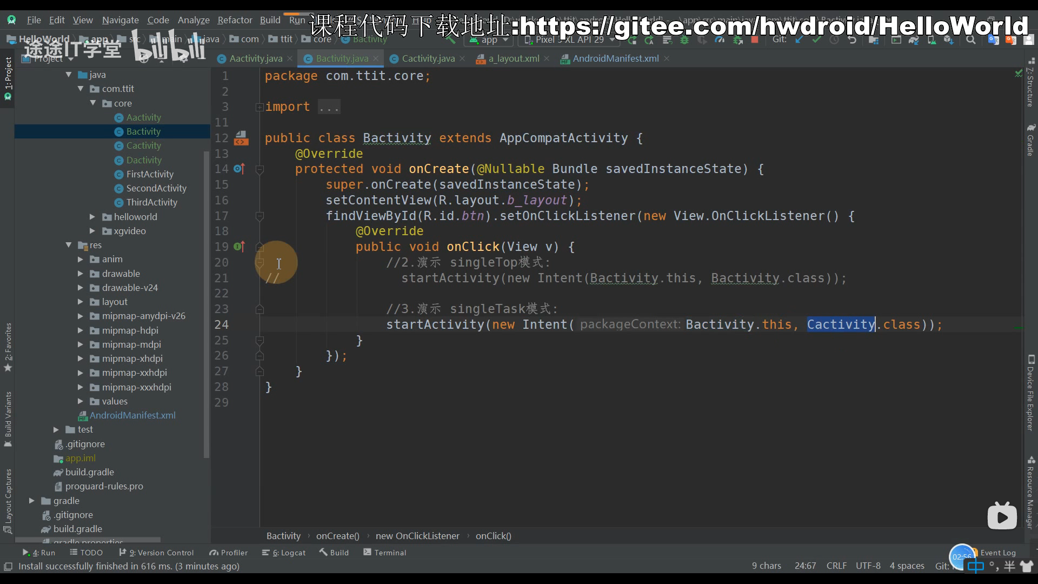Click the AndroidManifest.xml file icon in tree
Image resolution: width=1038 pixels, height=584 pixels.
point(83,416)
